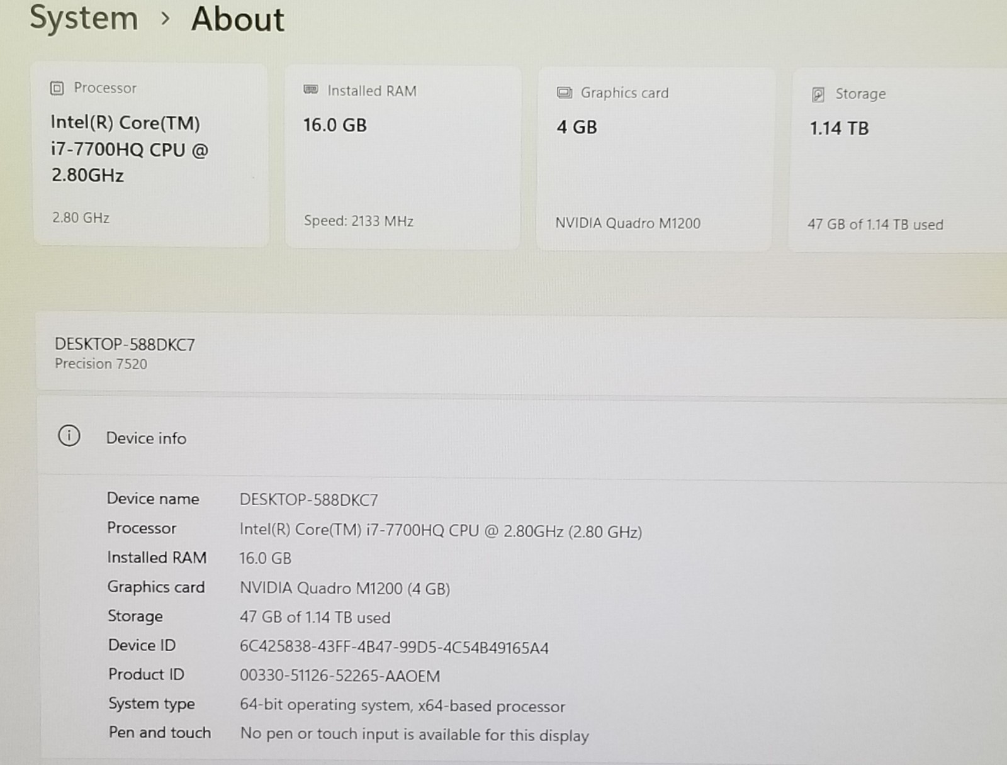Click the Processor chip icon
Image resolution: width=1007 pixels, height=765 pixels.
tap(57, 88)
